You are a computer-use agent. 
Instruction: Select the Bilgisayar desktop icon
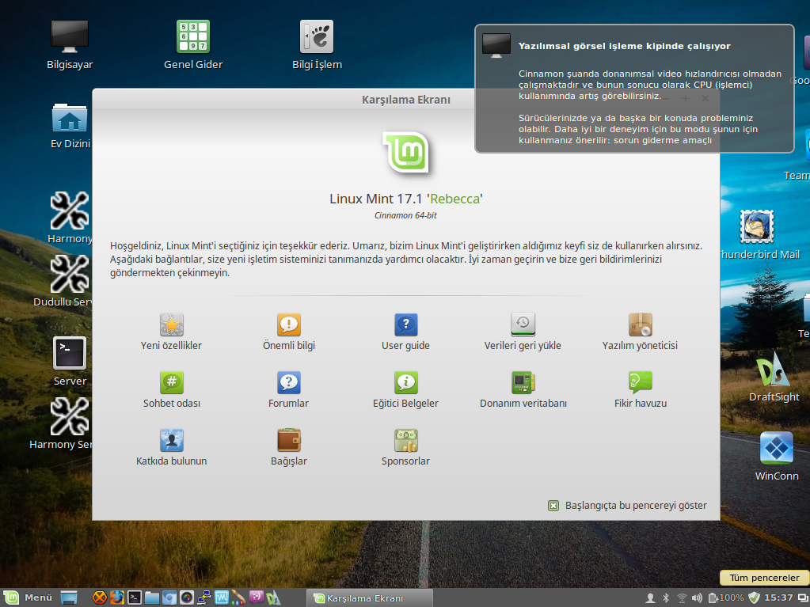[70, 36]
